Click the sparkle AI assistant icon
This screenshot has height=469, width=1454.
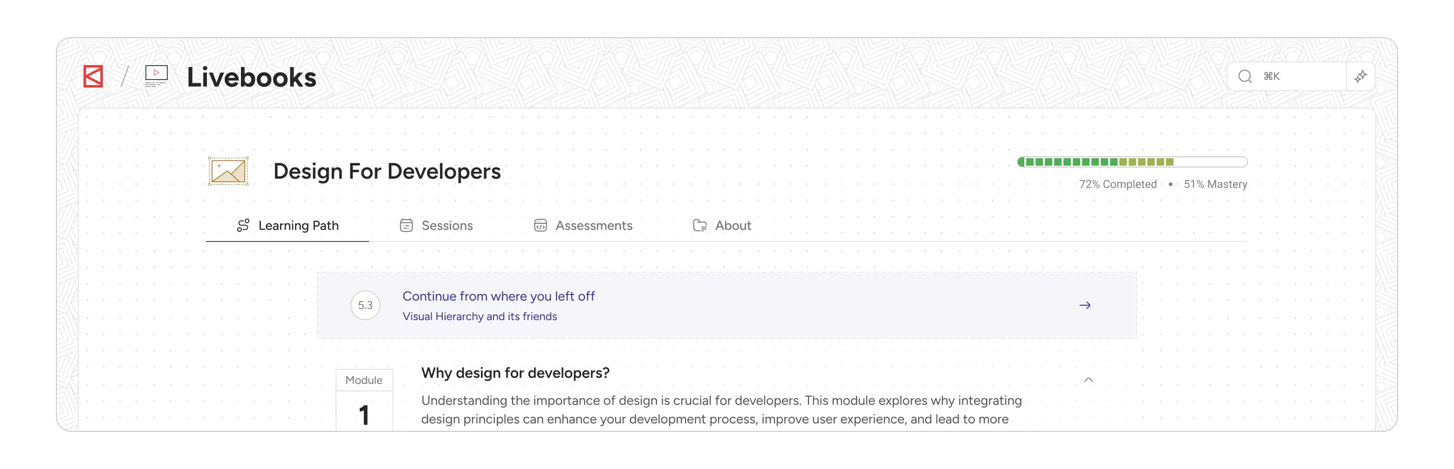(x=1360, y=76)
